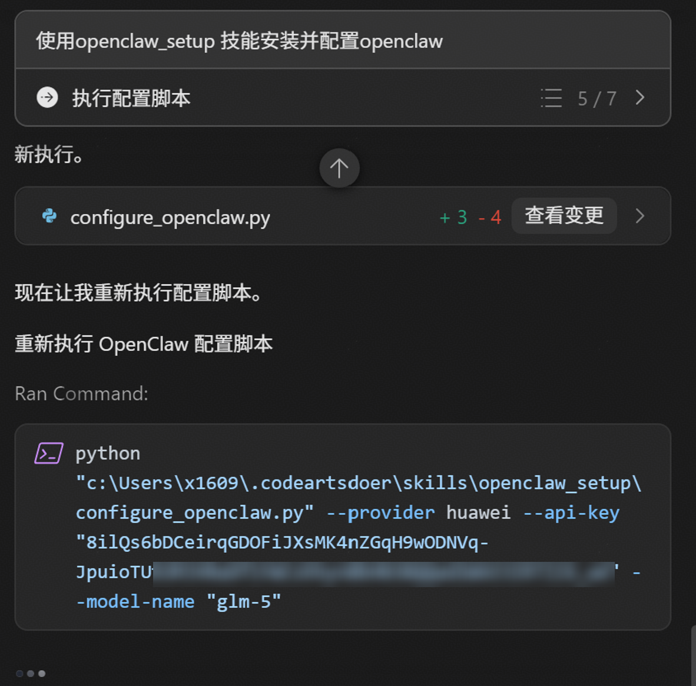
Task: Click the blurred API key value
Action: pos(383,573)
